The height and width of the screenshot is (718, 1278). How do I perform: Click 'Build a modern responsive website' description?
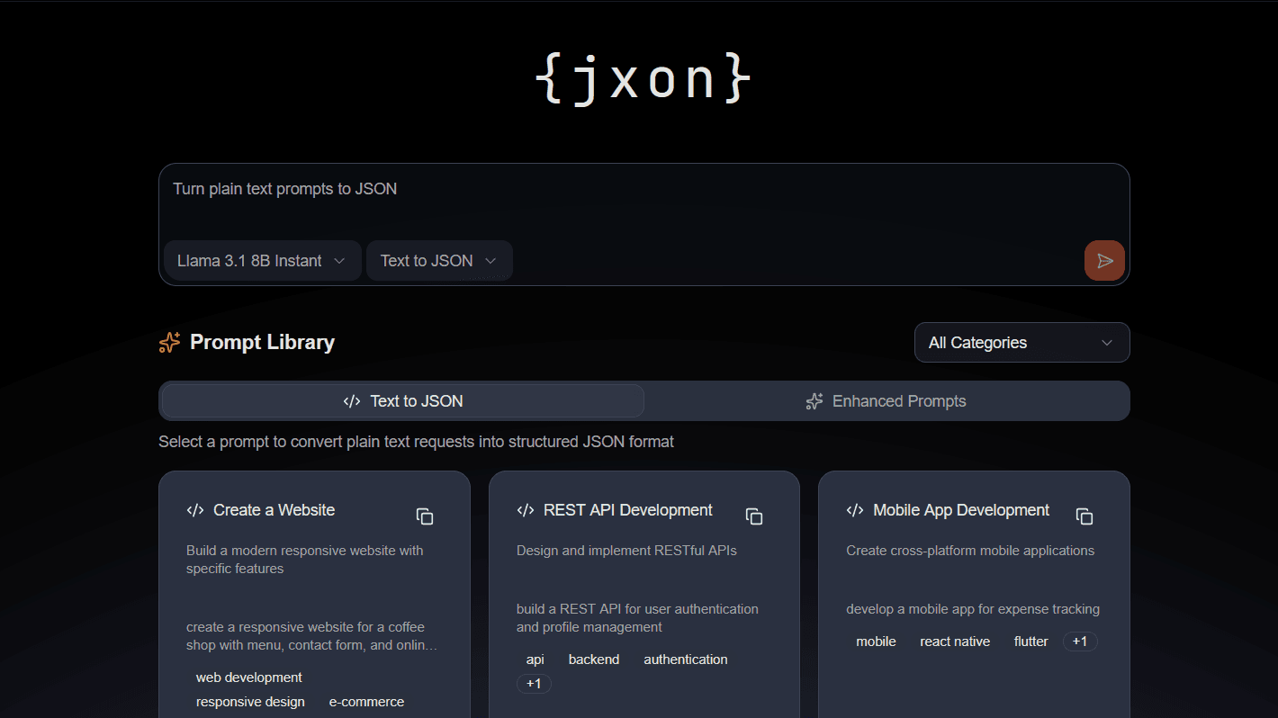(x=305, y=560)
